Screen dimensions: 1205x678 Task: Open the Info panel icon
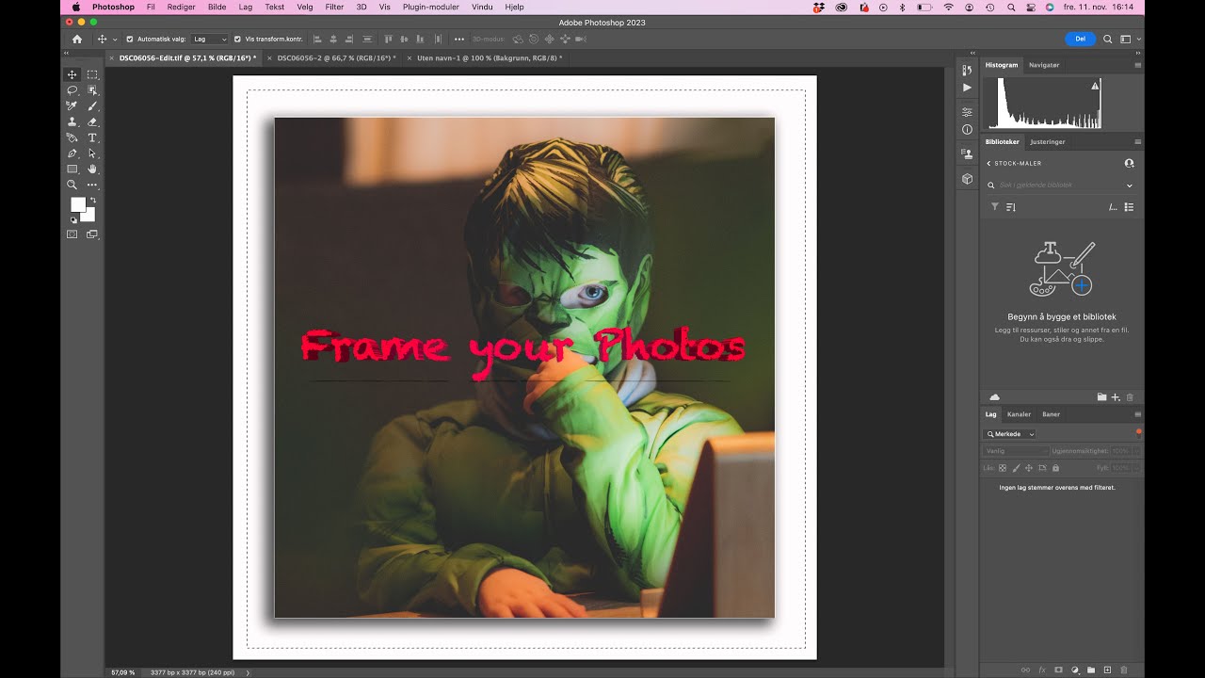[x=967, y=130]
